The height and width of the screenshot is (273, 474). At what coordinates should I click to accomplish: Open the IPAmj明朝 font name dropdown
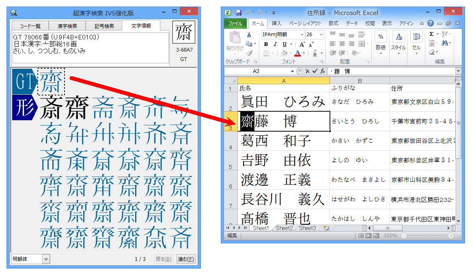coord(302,35)
